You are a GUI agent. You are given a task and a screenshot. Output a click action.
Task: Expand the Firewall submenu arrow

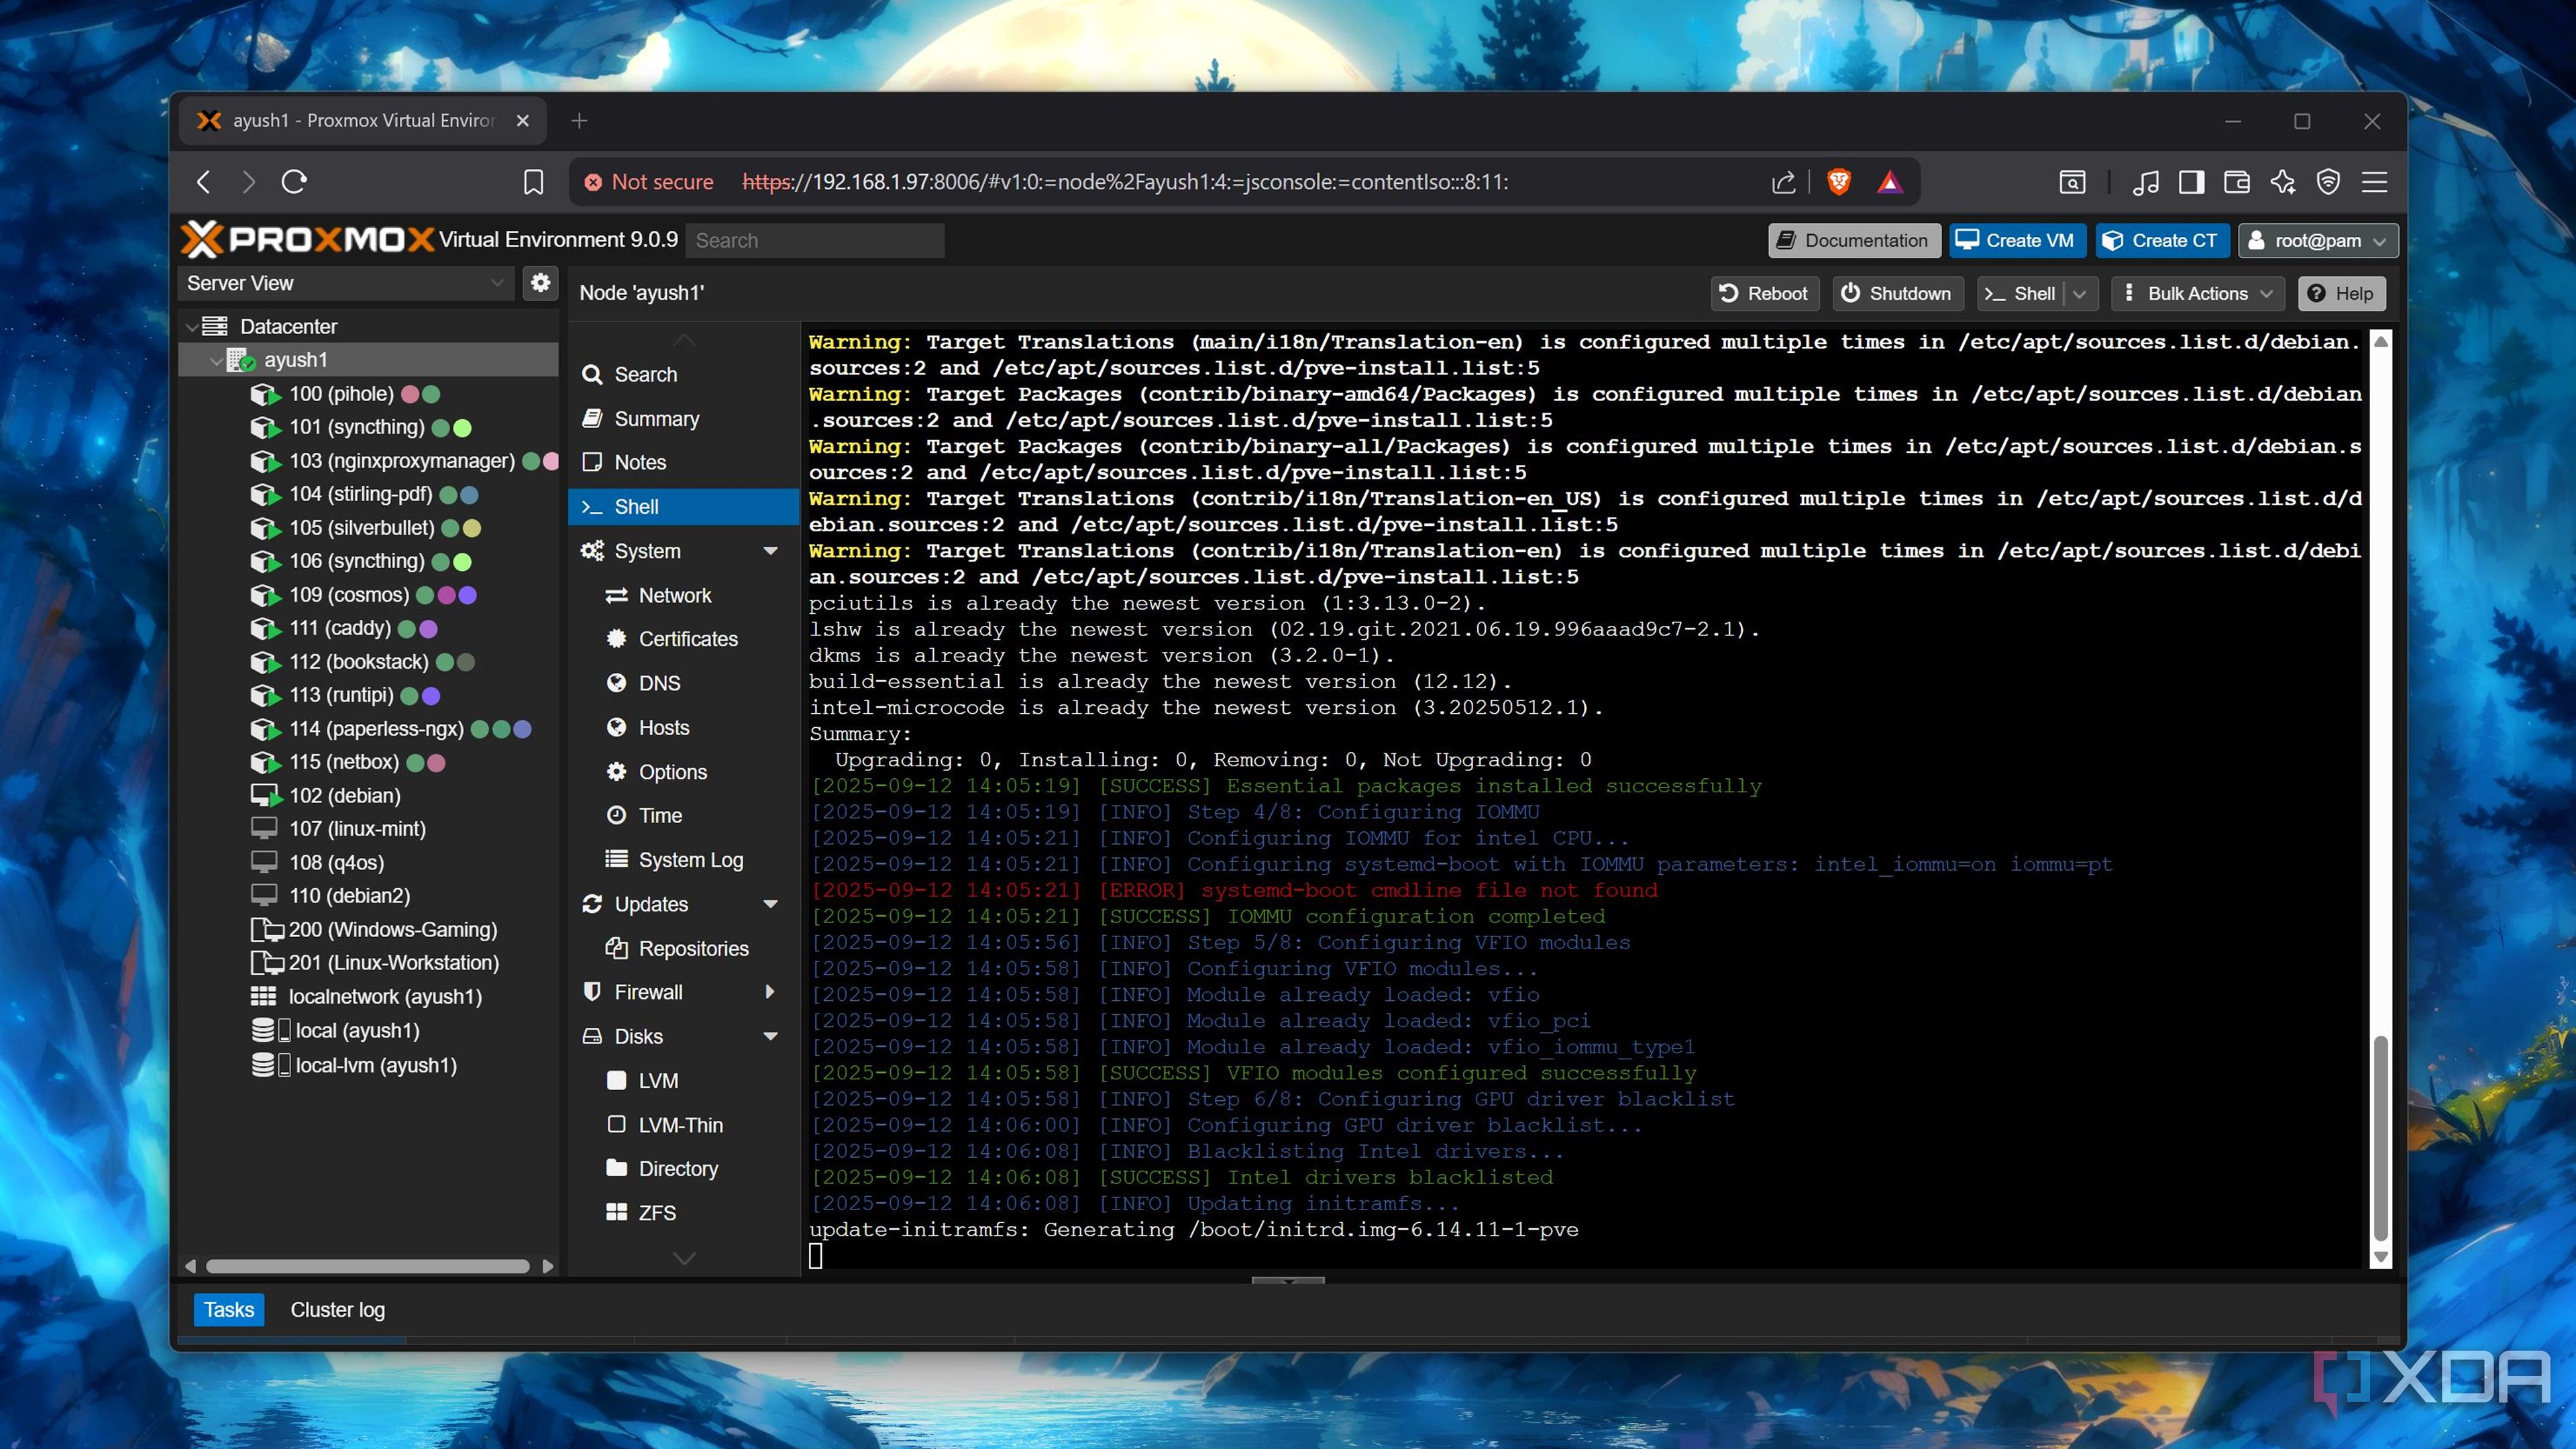point(770,992)
